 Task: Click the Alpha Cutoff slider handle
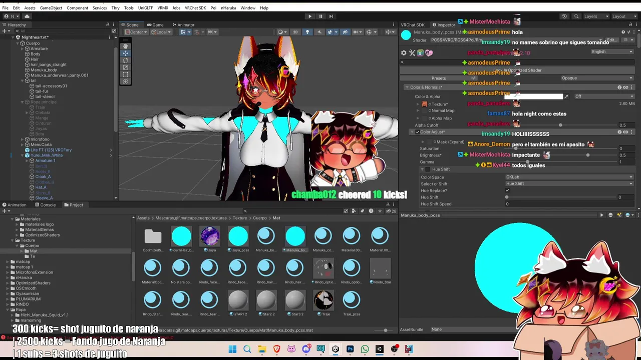(560, 125)
